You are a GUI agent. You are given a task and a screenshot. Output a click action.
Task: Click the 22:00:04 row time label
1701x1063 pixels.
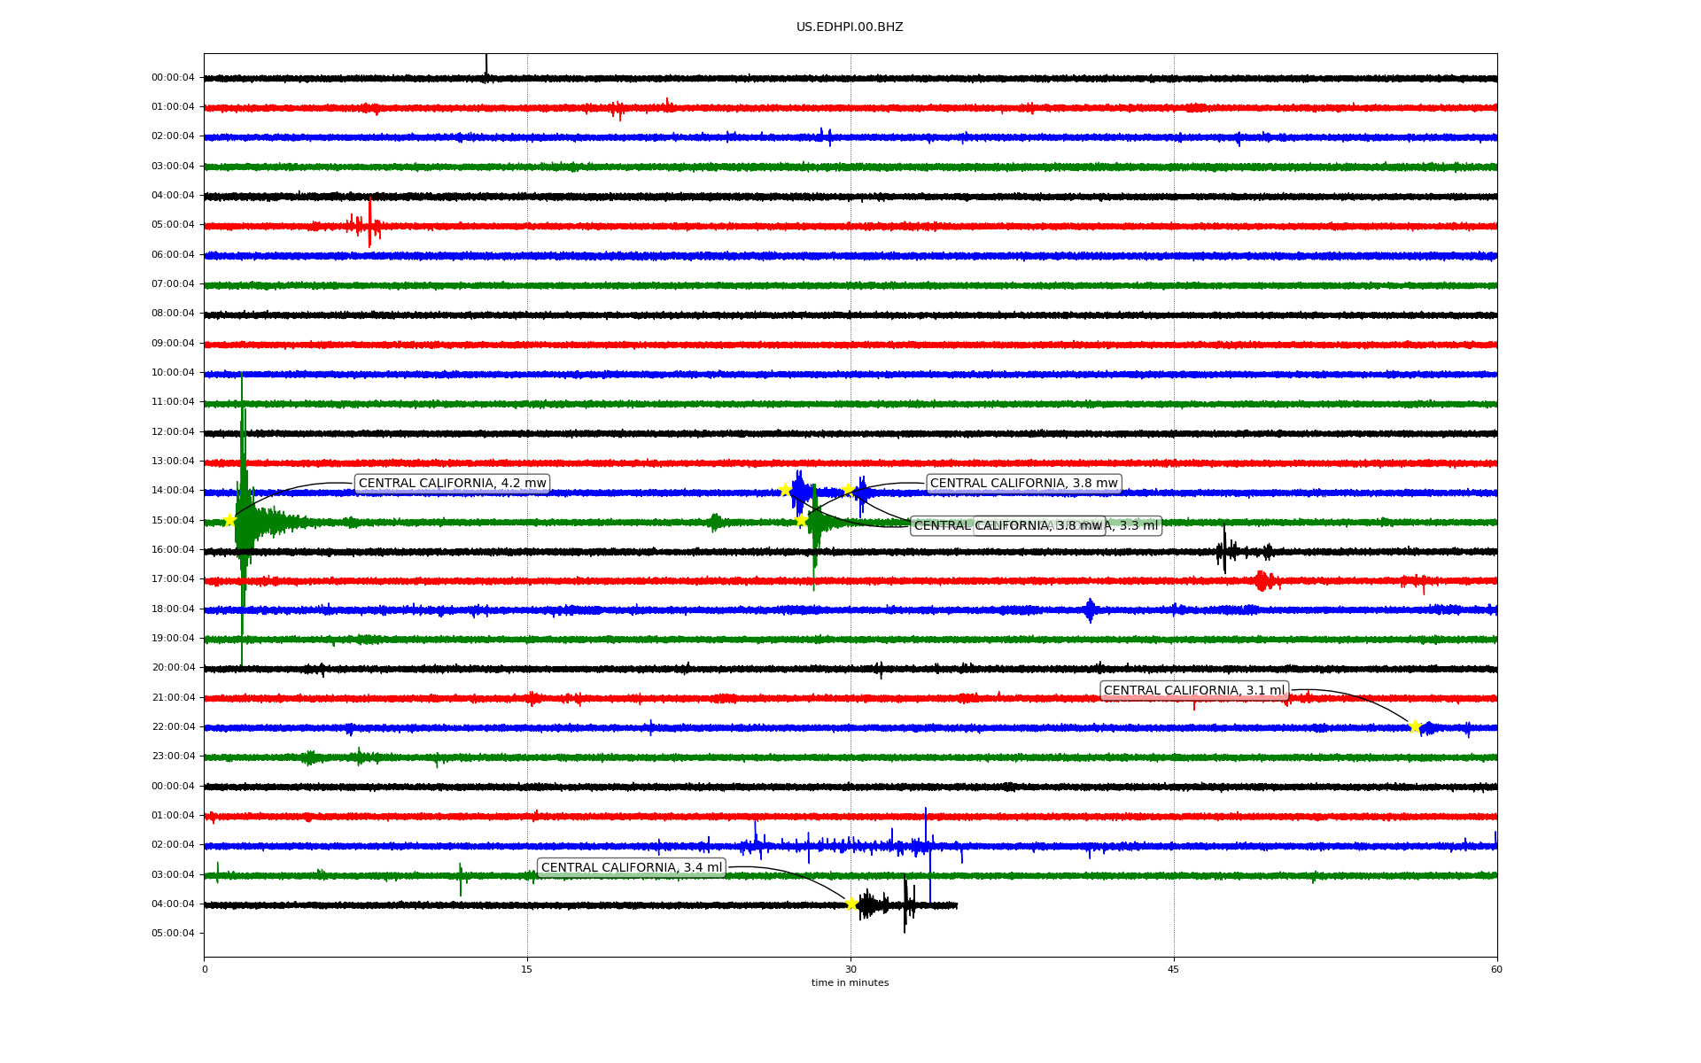[x=173, y=726]
